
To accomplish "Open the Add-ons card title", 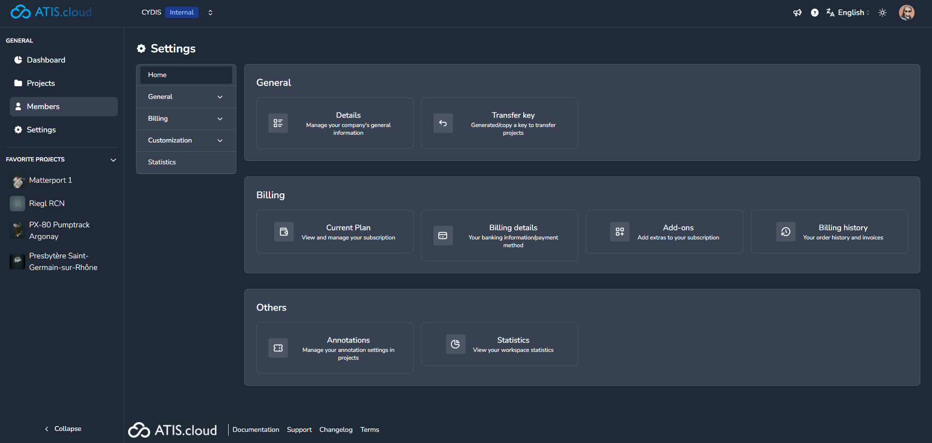I will click(x=678, y=228).
